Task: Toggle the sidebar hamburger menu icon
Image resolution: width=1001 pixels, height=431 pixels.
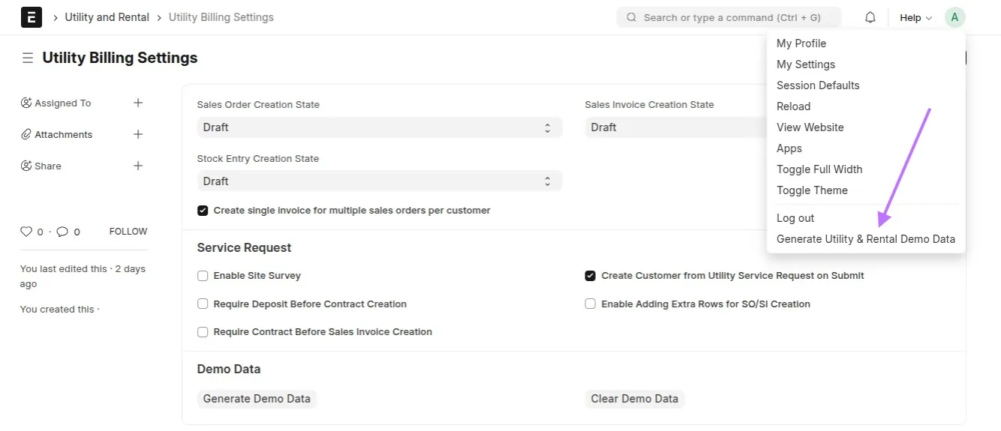Action: point(28,58)
